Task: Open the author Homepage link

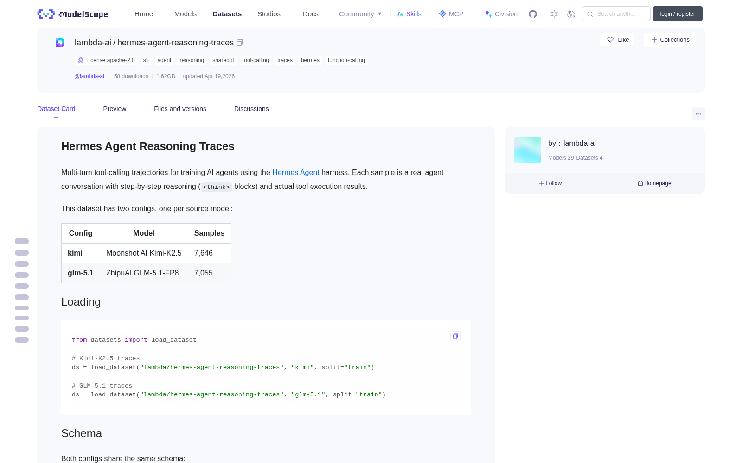Action: click(x=654, y=183)
